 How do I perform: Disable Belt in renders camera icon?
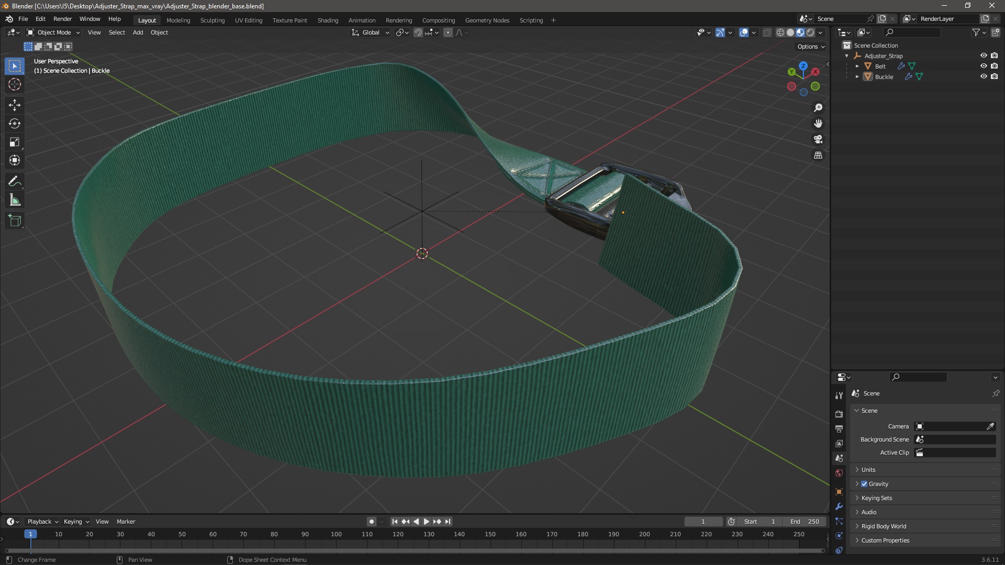(x=995, y=66)
